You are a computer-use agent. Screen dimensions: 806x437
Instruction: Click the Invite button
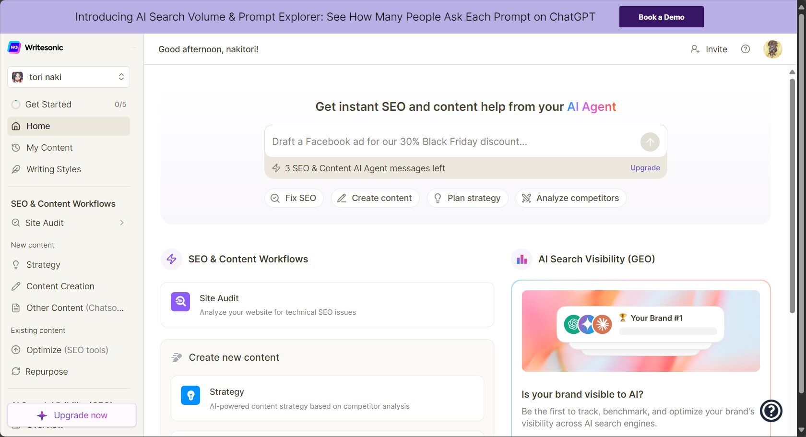pos(709,49)
